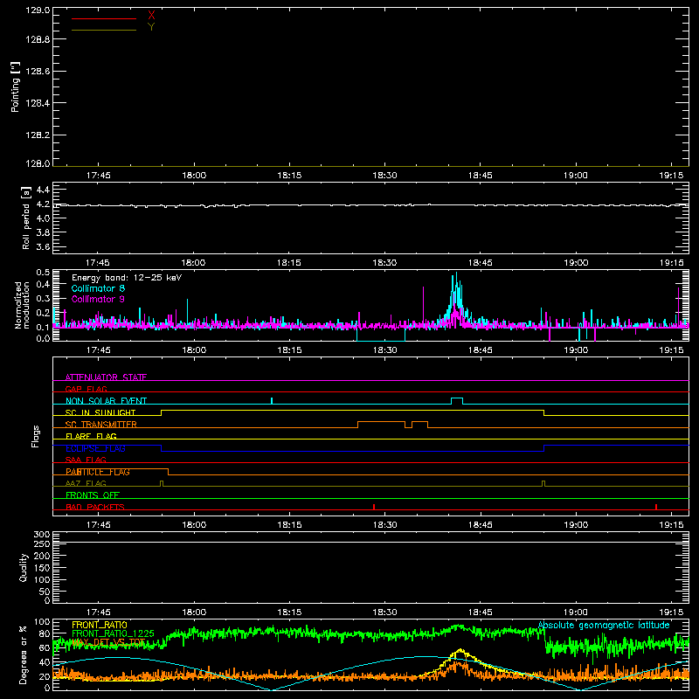Click the magenta Collimator 9 legend entry
The height and width of the screenshot is (699, 699).
tap(98, 299)
